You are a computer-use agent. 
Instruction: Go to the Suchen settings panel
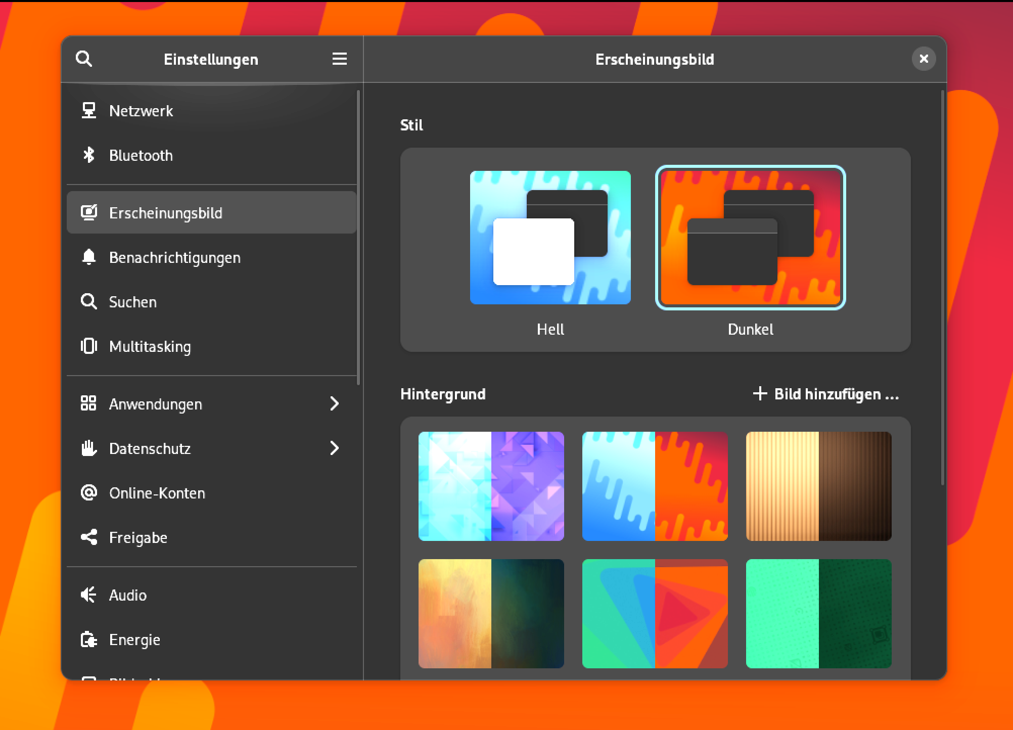133,302
